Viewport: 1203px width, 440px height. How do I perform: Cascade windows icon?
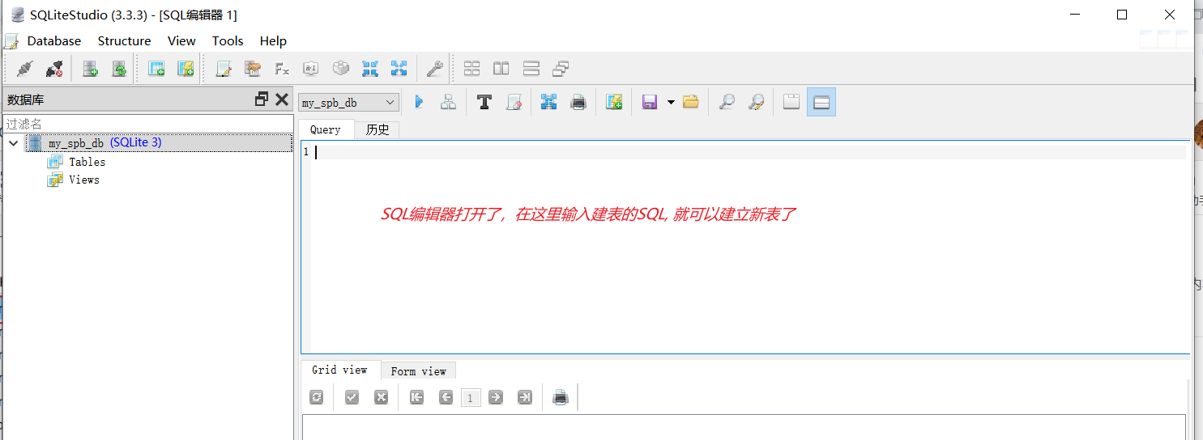(561, 69)
